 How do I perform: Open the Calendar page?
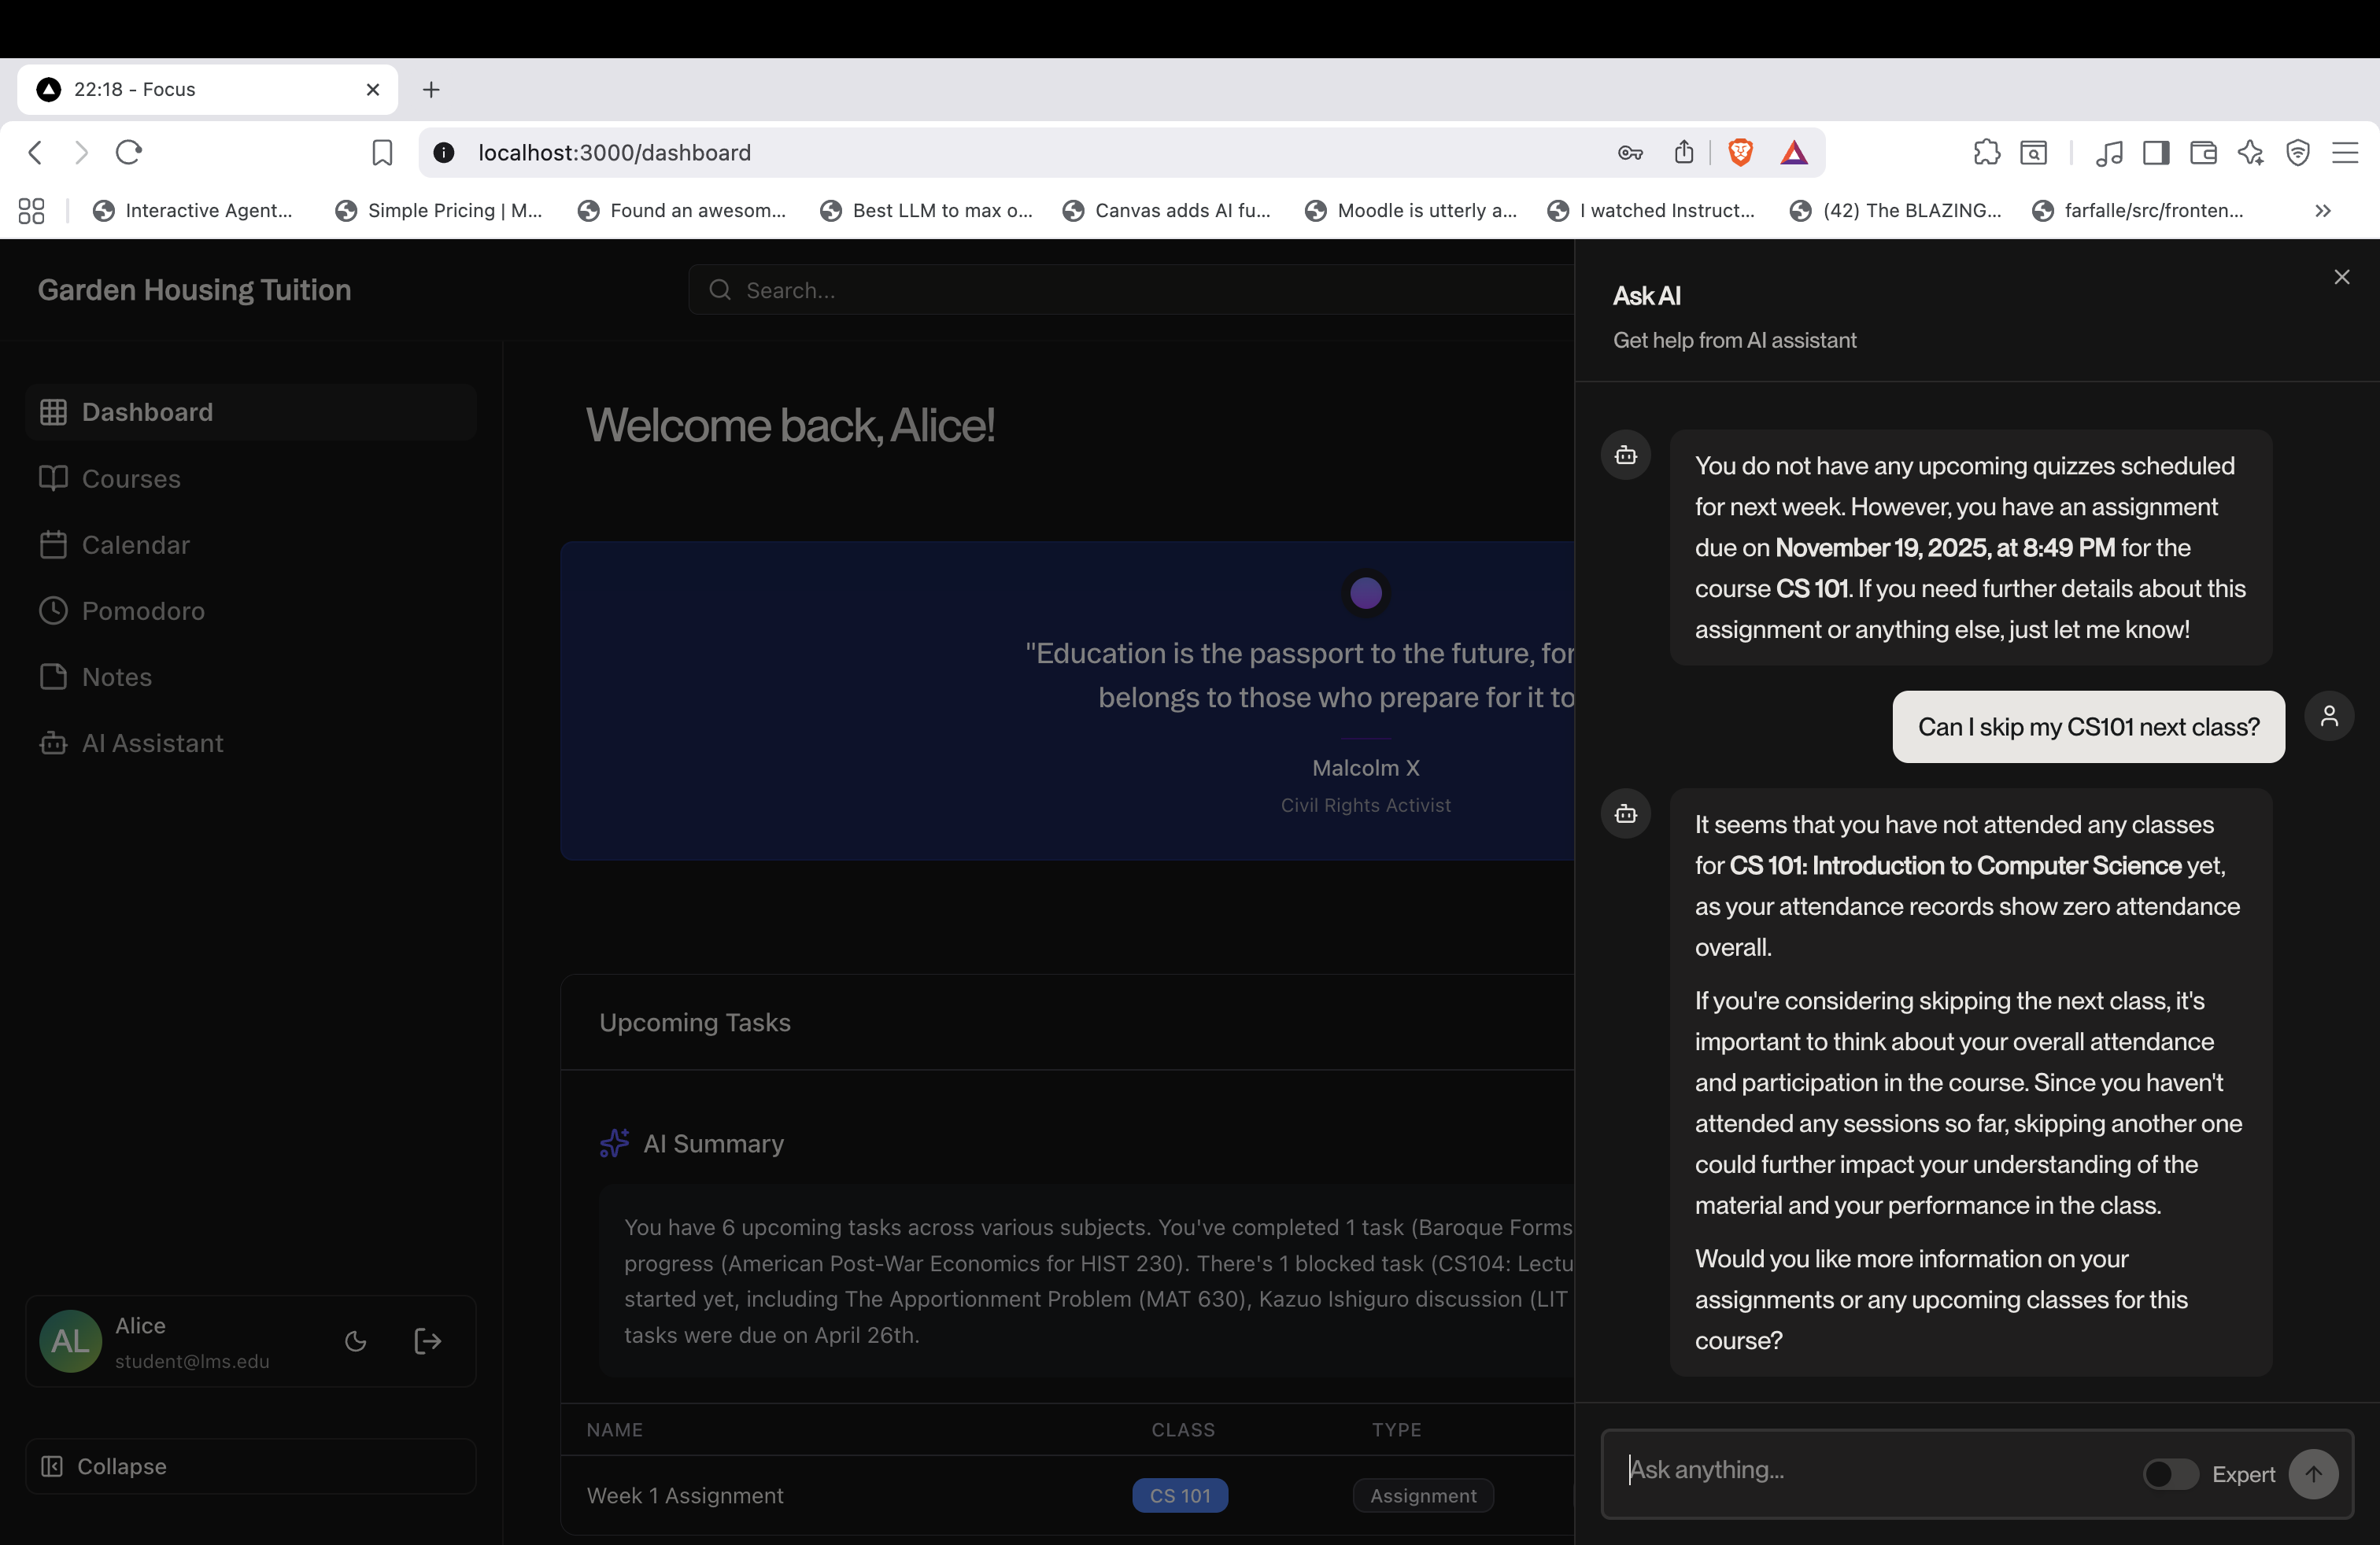coord(135,544)
